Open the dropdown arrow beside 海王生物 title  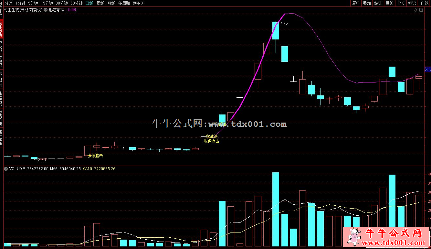tap(46, 10)
